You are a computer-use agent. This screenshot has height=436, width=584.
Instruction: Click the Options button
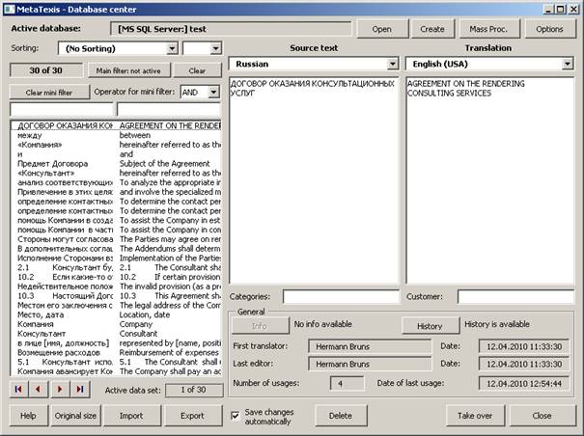(549, 29)
